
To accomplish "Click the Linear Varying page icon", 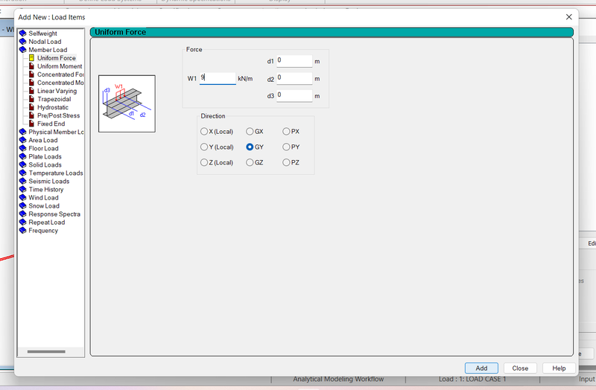I will 31,91.
